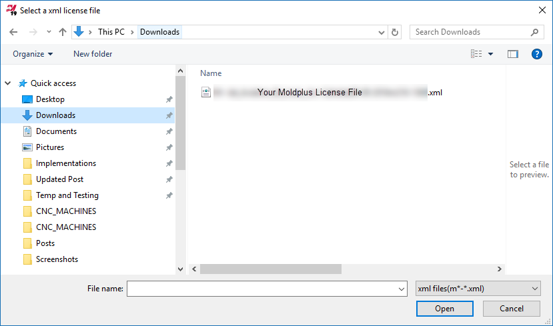Click the pin icon beside Documents

[169, 131]
